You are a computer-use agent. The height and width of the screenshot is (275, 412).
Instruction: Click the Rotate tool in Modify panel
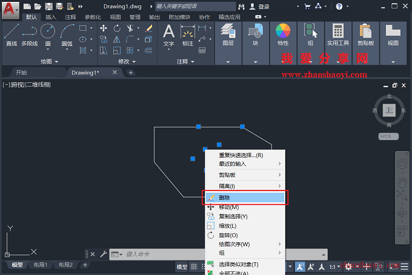point(117,28)
